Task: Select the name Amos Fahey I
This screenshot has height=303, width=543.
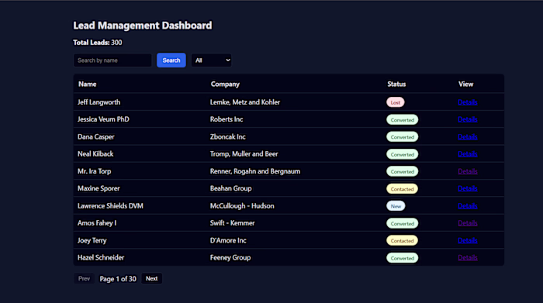Action: coord(97,223)
